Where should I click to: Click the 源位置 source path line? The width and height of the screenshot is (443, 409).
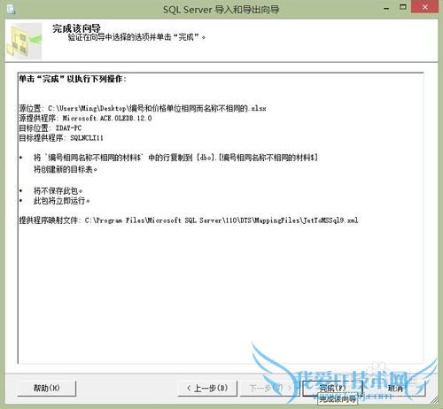143,108
